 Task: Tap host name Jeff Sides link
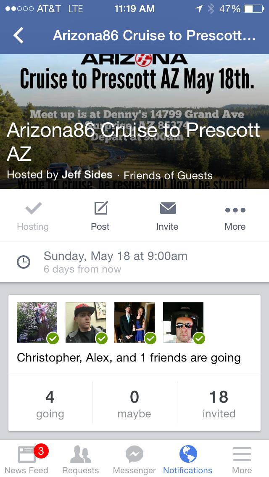(87, 175)
